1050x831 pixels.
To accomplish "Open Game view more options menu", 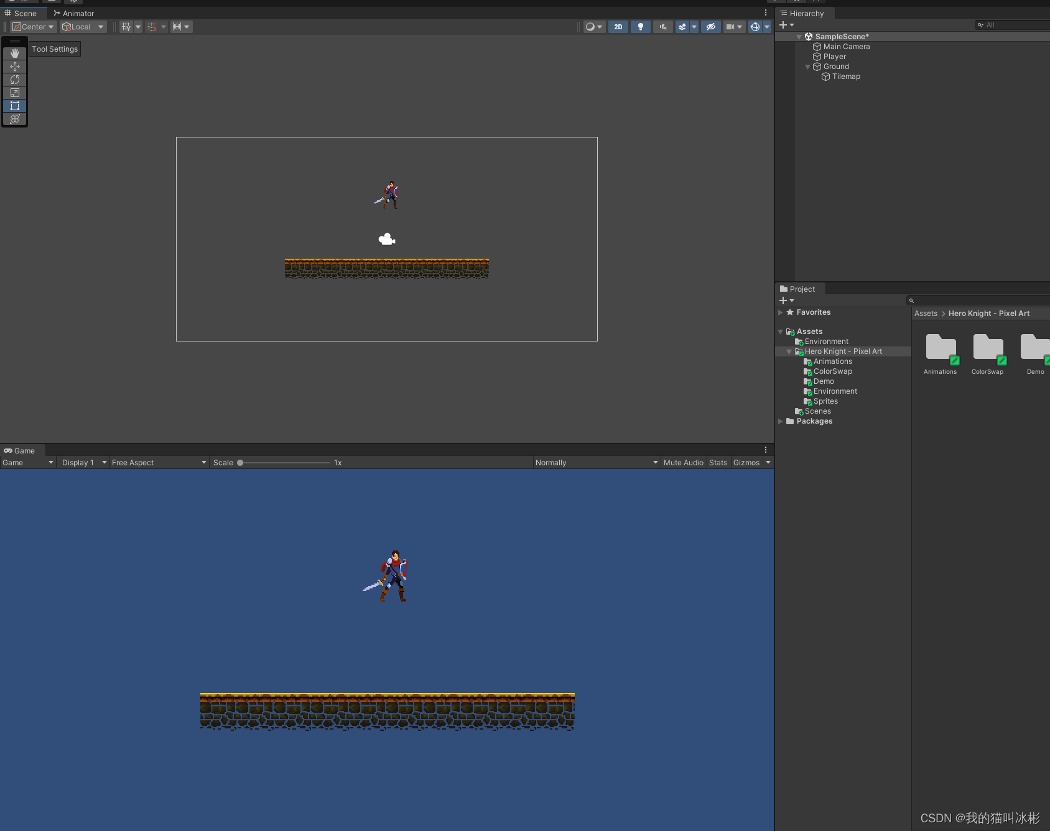I will [x=766, y=450].
